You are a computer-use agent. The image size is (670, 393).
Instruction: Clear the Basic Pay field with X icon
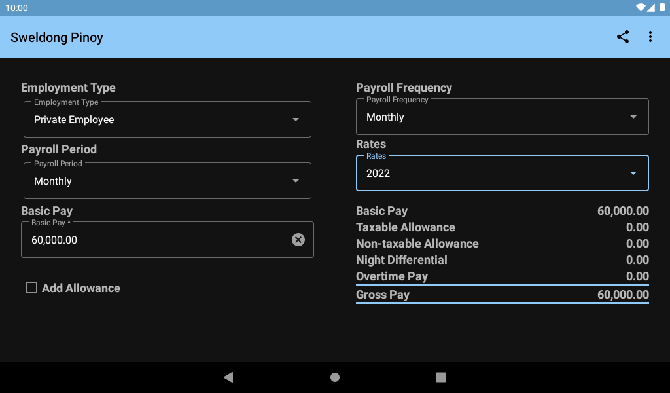coord(298,240)
